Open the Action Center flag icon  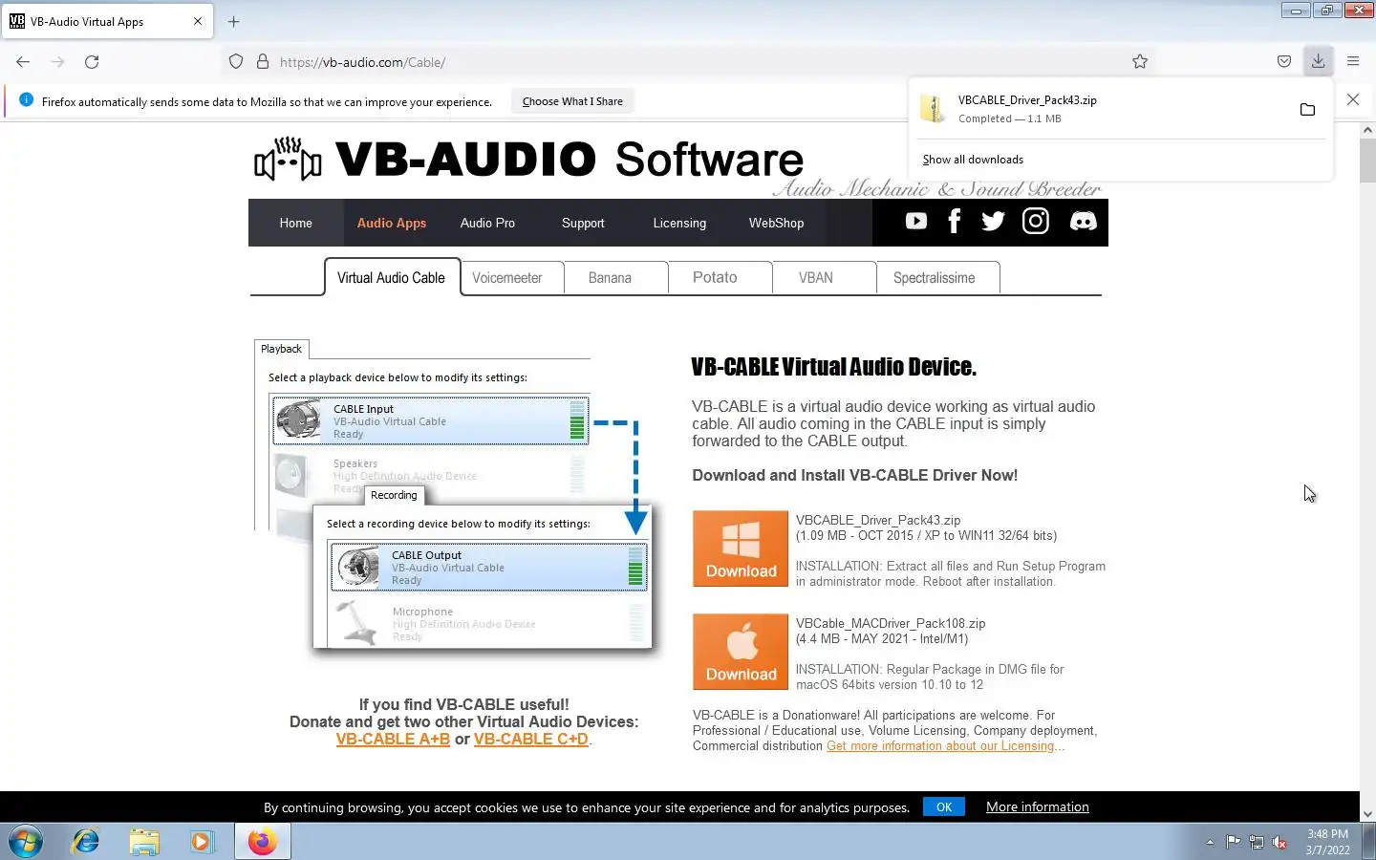[1233, 842]
